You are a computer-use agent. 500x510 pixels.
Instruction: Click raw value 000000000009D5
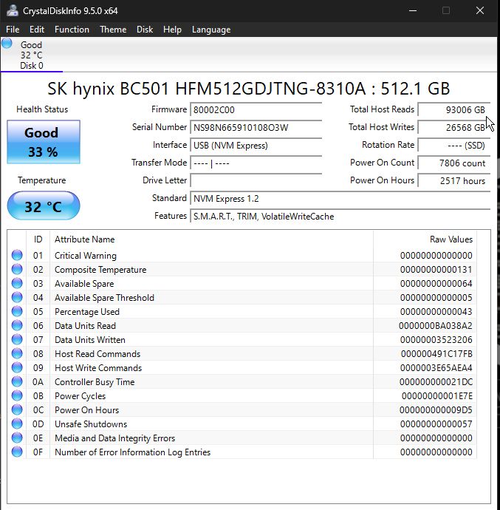coord(436,409)
